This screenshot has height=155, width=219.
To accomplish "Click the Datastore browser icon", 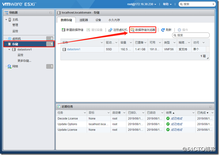I will (x=132, y=30).
